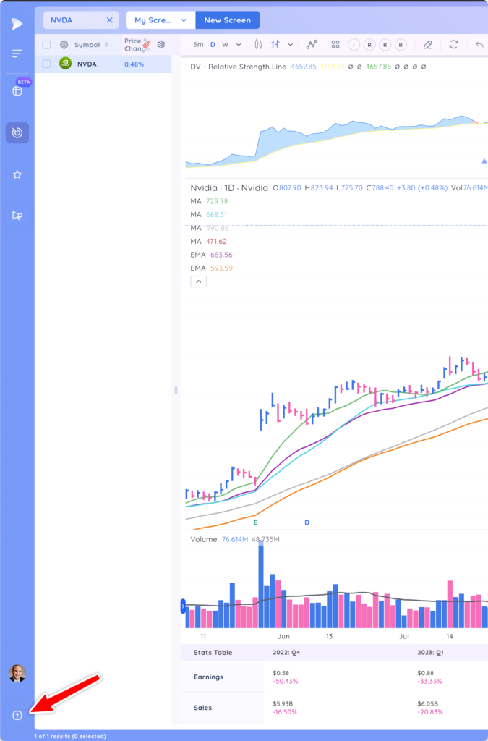Open indicators line-graph icon

click(312, 44)
